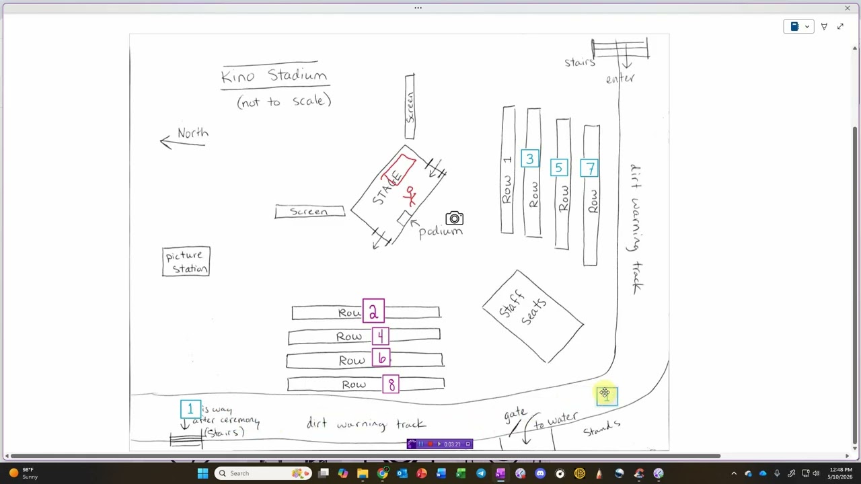Viewport: 861px width, 484px height.
Task: Click play on the recorder toolbar
Action: pyautogui.click(x=439, y=444)
